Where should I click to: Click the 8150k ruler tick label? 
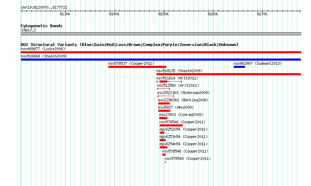164,14
